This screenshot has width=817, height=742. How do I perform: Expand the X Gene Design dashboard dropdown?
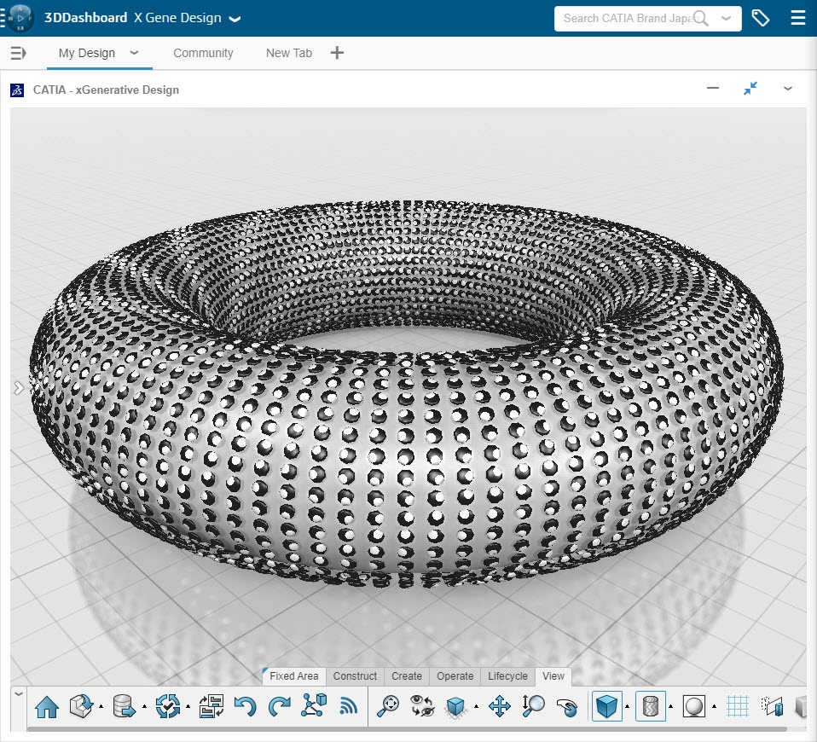[x=235, y=19]
